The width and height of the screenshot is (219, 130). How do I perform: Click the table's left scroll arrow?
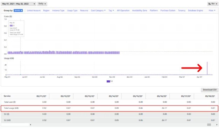(30, 124)
